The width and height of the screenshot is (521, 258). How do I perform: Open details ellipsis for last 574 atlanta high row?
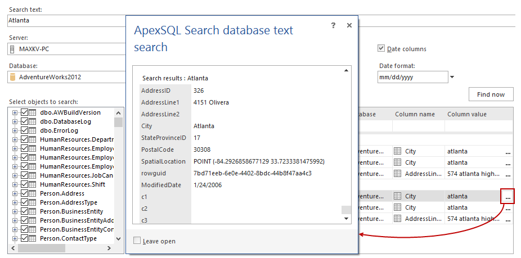tap(507, 219)
